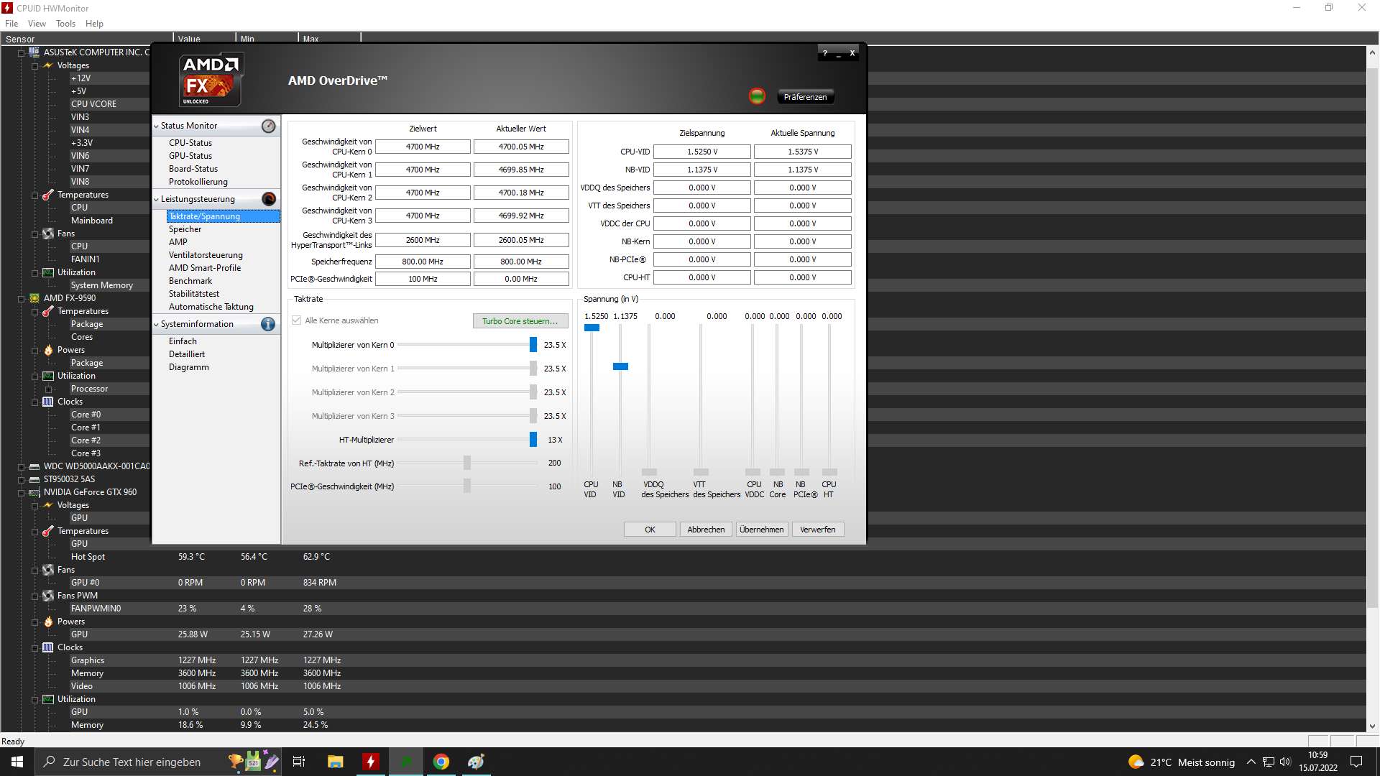Click the Temperatures thermometer icon under ASUSTeK

(48, 195)
